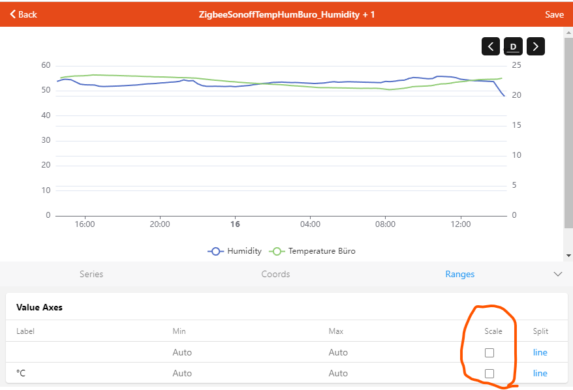Enable Scale for the first value axis
The height and width of the screenshot is (390, 573).
[x=489, y=353]
